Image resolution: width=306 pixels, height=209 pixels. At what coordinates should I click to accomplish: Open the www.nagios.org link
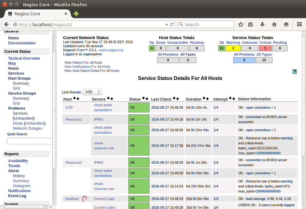click(111, 50)
